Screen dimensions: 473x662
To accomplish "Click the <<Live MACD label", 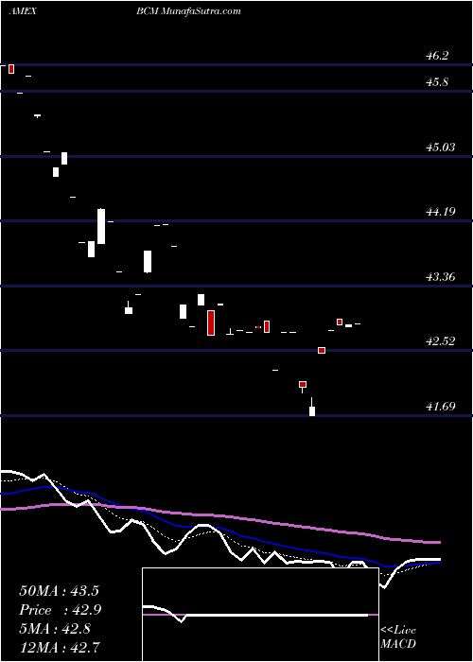I will point(398,637).
